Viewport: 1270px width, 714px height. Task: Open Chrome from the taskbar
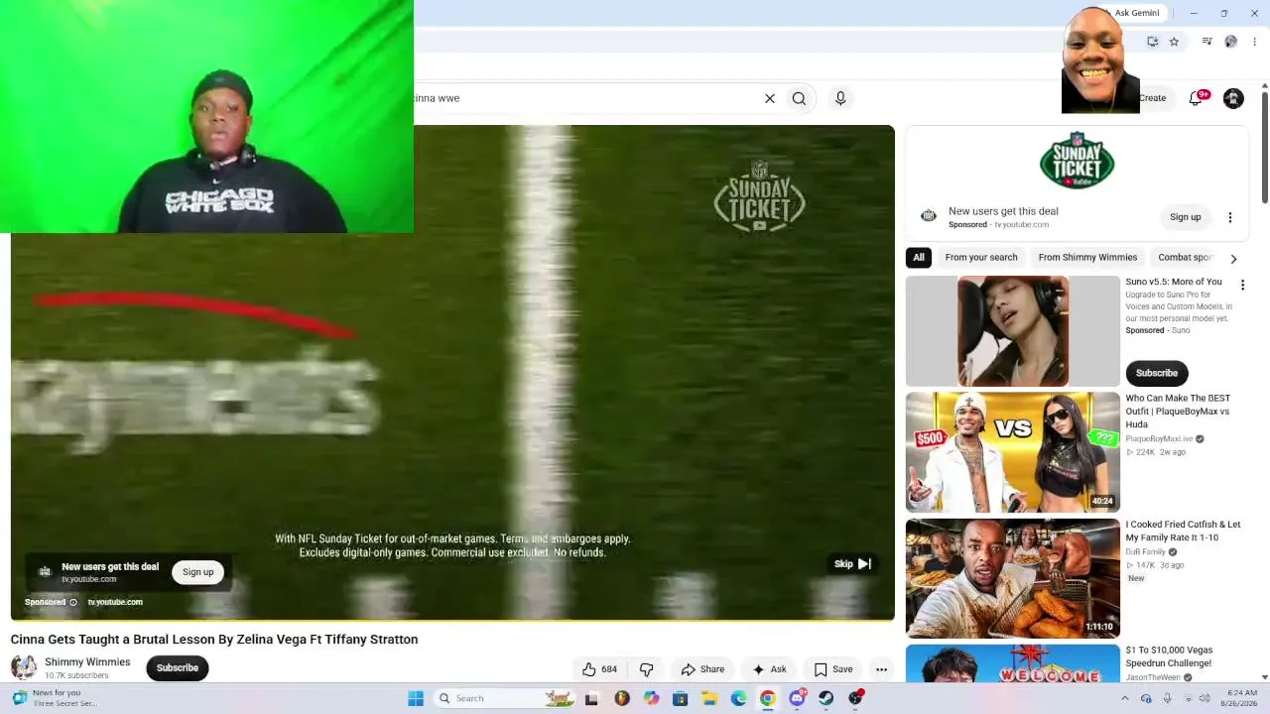(768, 698)
